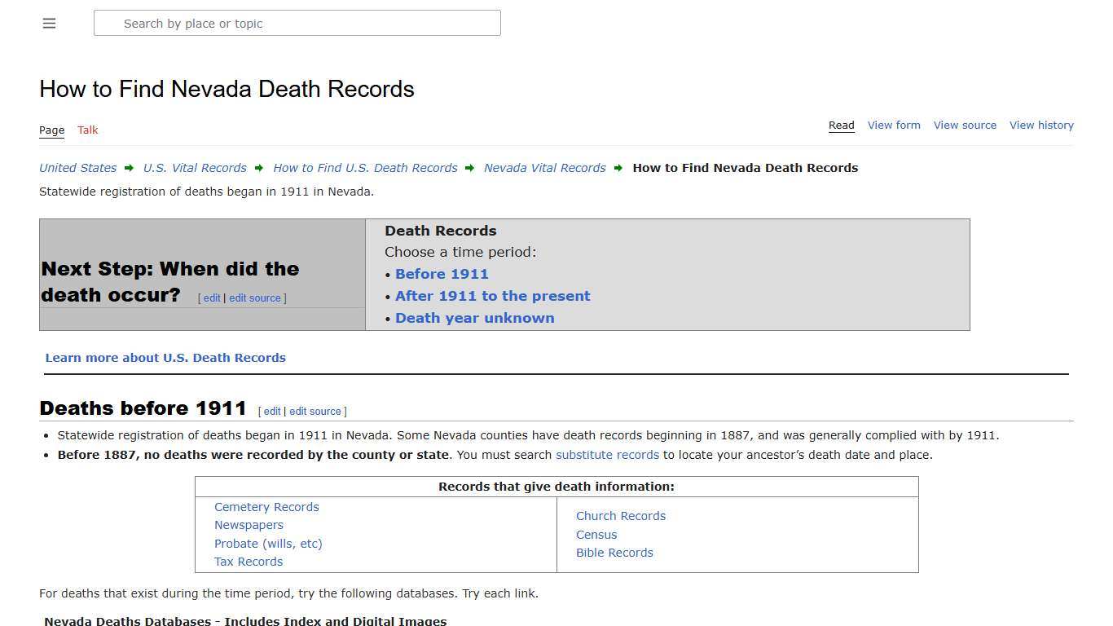Follow the United States breadcrumb link
The width and height of the screenshot is (1113, 626).
pos(77,168)
